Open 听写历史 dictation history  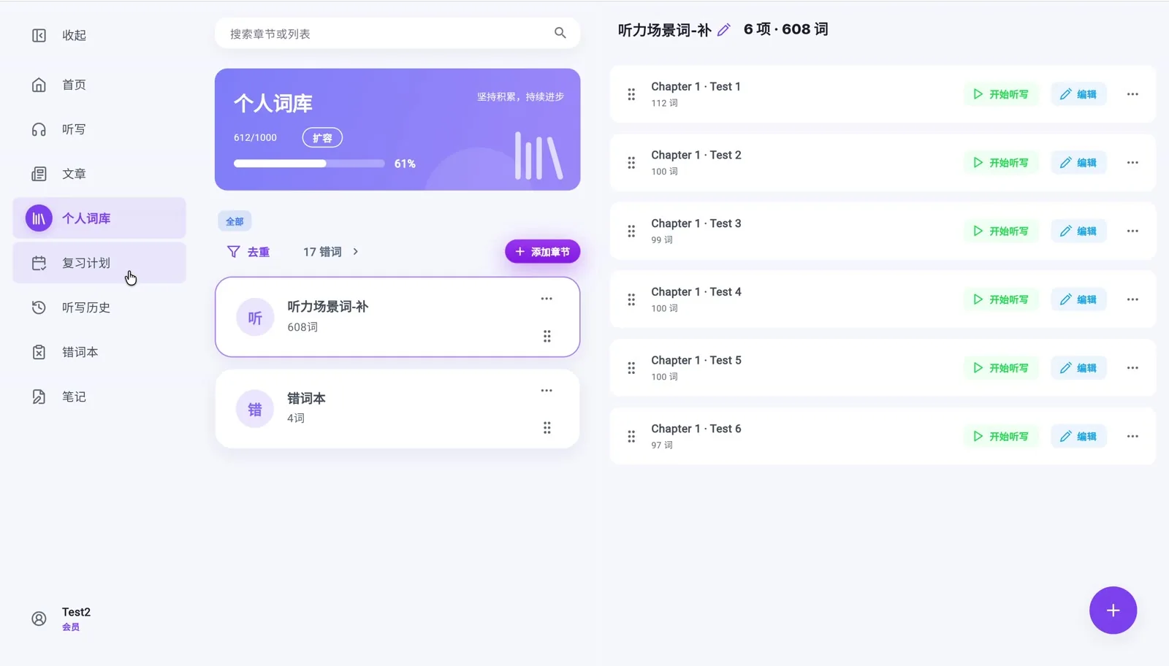tap(99, 307)
